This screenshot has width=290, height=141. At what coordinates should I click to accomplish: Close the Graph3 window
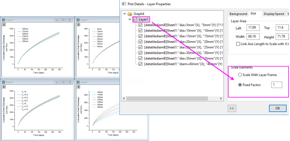click(x=70, y=20)
